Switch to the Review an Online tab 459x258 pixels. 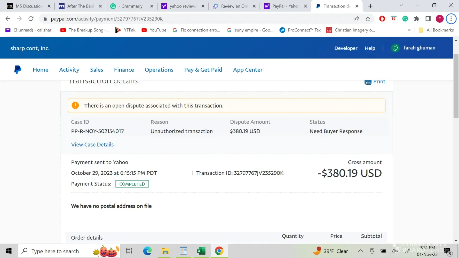pos(234,6)
